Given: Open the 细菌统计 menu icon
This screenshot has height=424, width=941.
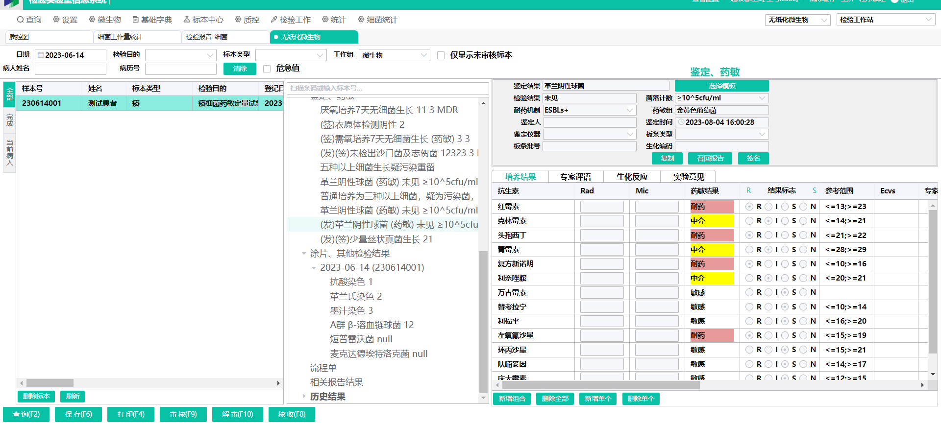Looking at the screenshot, I should click(377, 20).
